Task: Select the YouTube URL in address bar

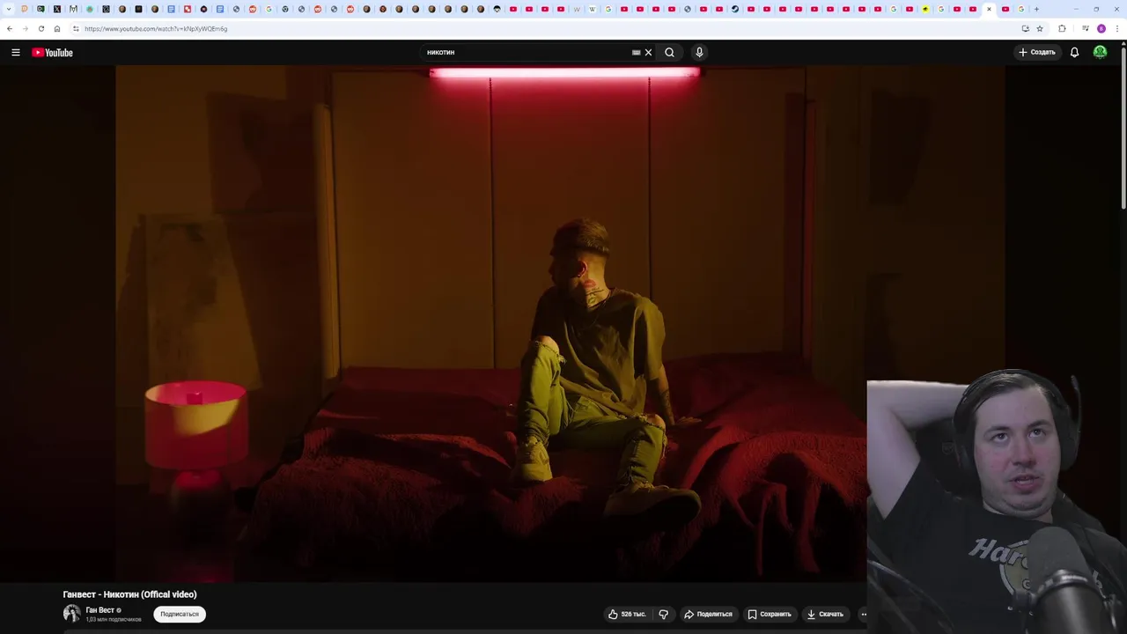Action: pyautogui.click(x=156, y=29)
